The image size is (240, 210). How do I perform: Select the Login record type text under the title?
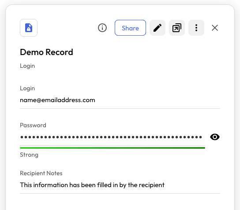click(27, 66)
